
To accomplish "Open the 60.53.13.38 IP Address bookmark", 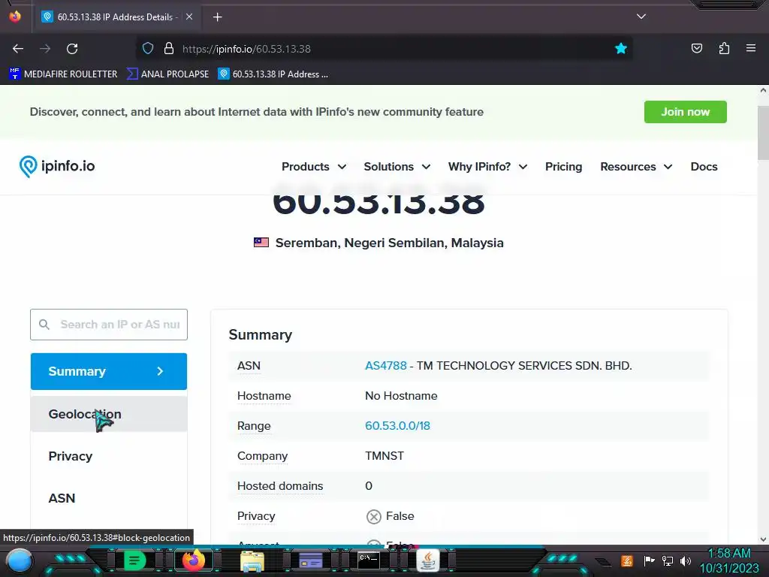I will point(273,74).
